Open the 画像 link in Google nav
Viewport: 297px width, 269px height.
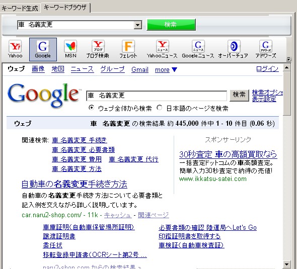point(38,69)
